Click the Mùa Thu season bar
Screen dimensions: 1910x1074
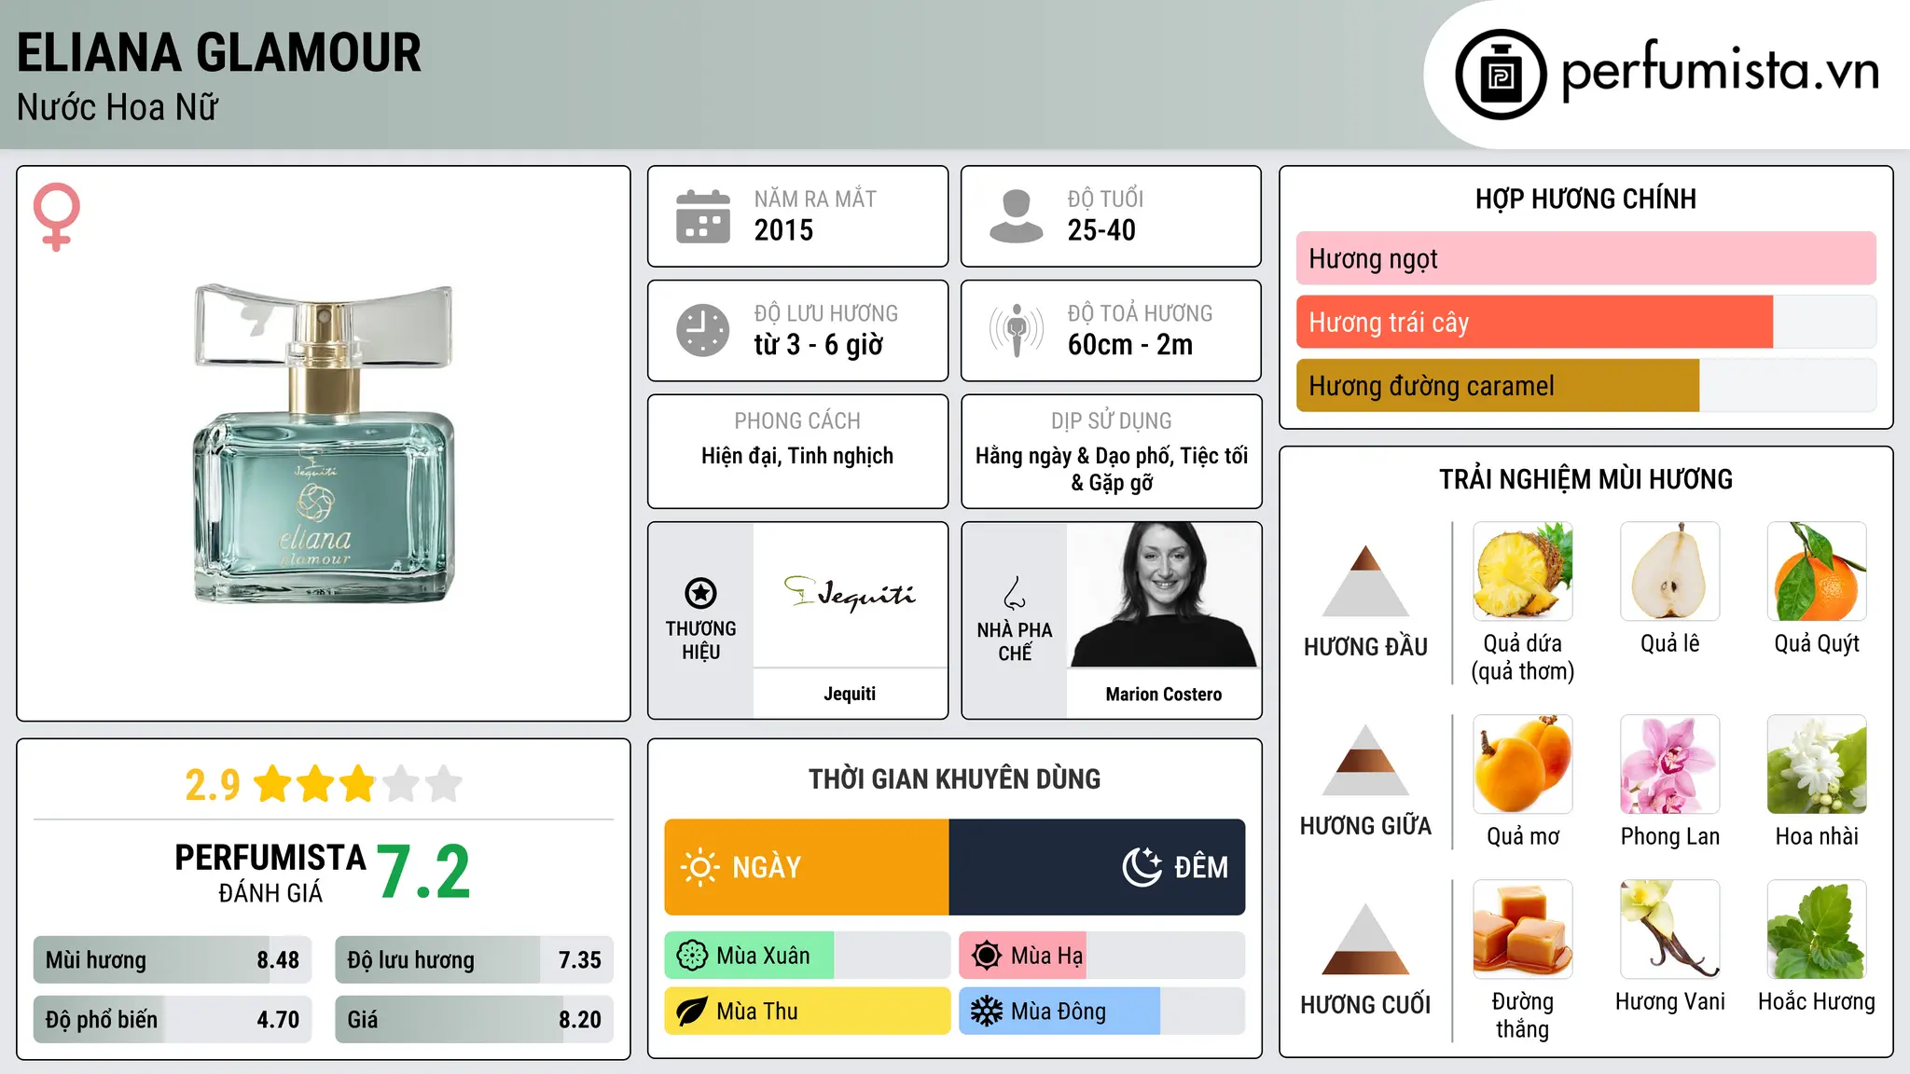808,1012
